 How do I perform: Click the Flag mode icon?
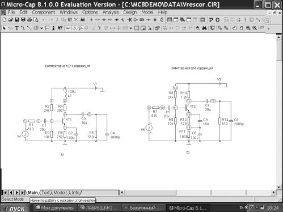(x=47, y=28)
